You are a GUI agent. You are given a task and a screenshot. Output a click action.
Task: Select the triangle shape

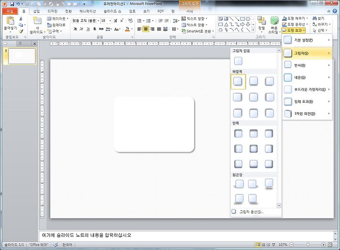[226, 25]
